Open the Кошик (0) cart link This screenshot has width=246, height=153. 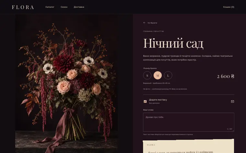point(229,7)
